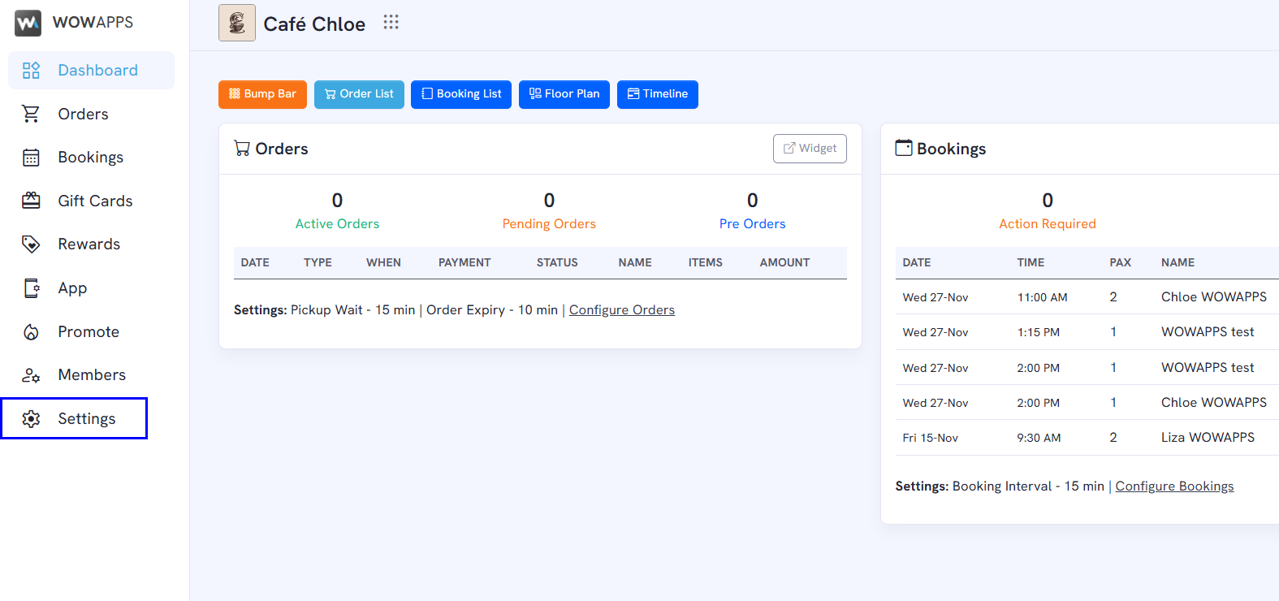Click the Timeline button
1279x601 pixels.
point(658,94)
